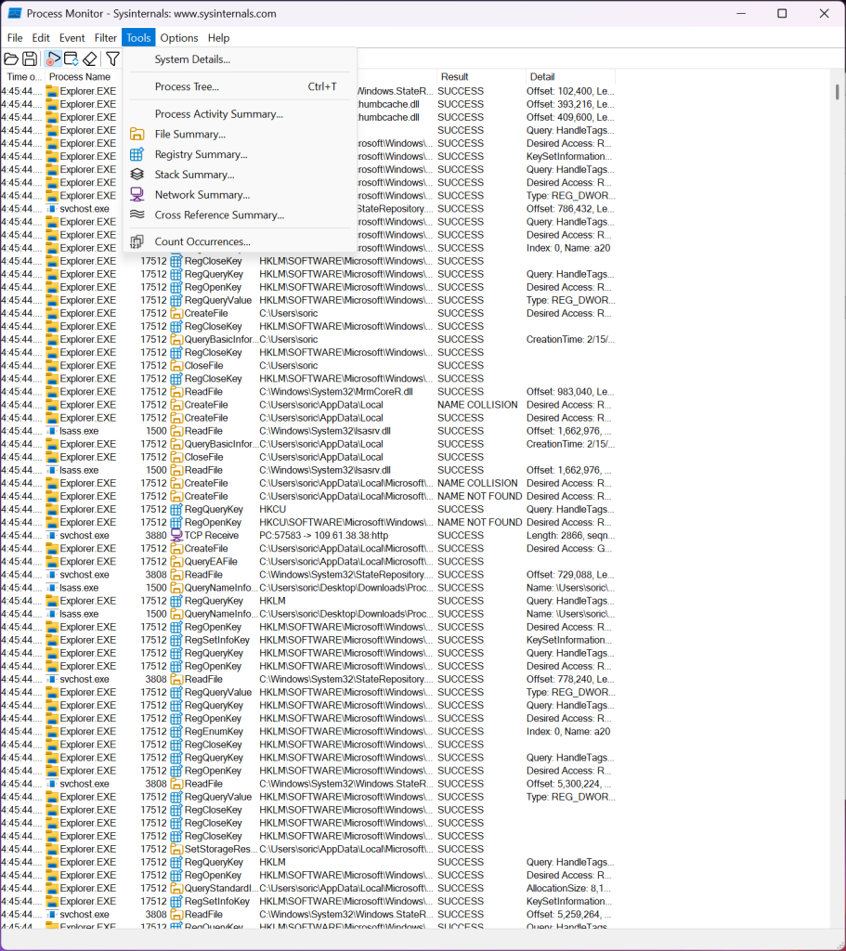Open the Event menu
The image size is (846, 951).
72,37
